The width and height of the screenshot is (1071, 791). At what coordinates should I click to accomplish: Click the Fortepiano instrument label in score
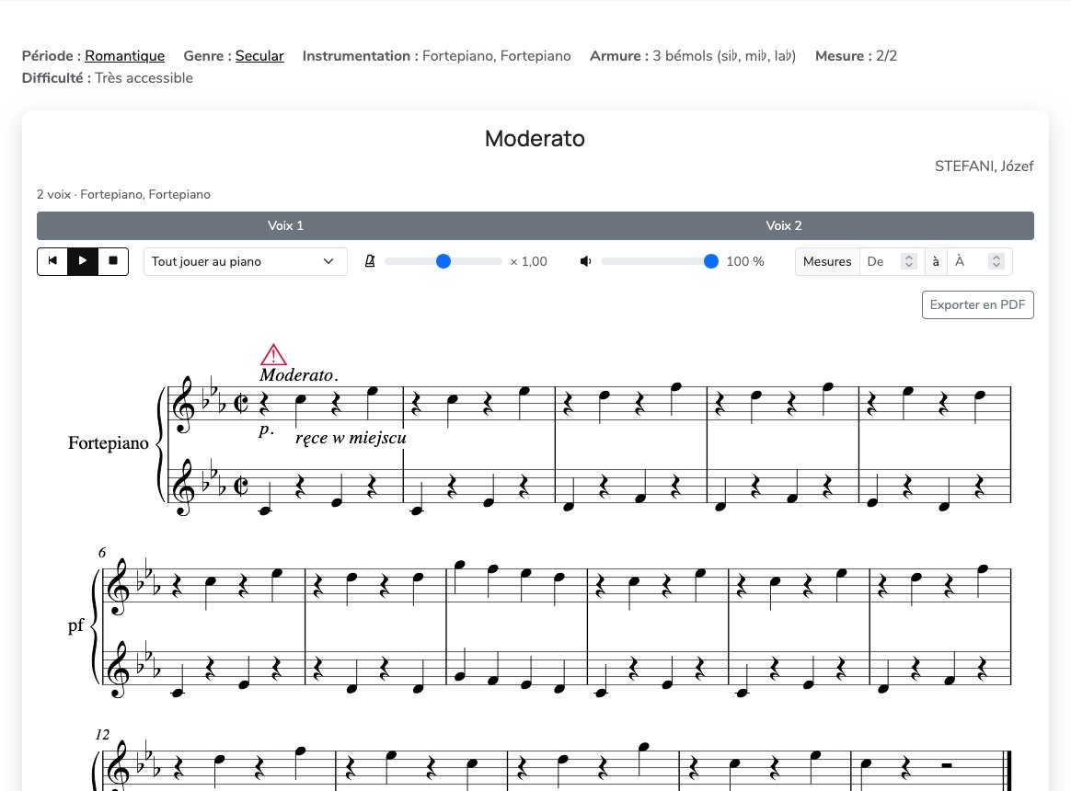click(x=109, y=443)
